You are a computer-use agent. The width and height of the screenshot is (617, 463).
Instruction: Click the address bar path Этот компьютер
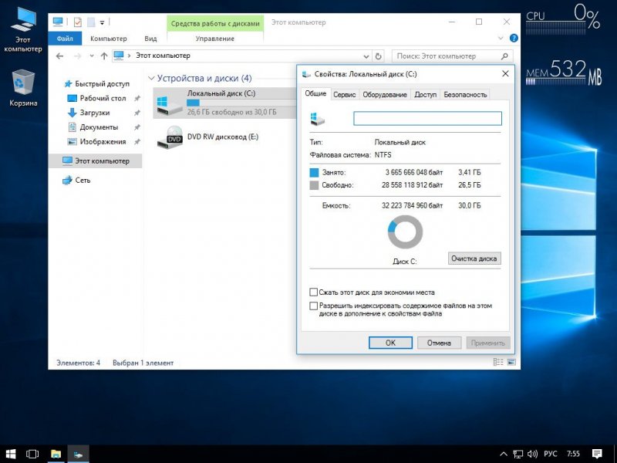(163, 56)
